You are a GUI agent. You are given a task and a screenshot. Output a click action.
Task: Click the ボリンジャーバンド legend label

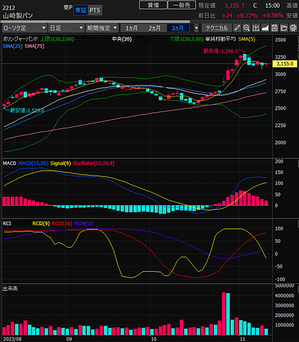[20, 39]
